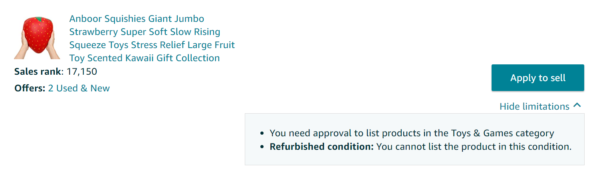Select the sales rank value 17,150
Screen dimensions: 597x178
coord(82,72)
